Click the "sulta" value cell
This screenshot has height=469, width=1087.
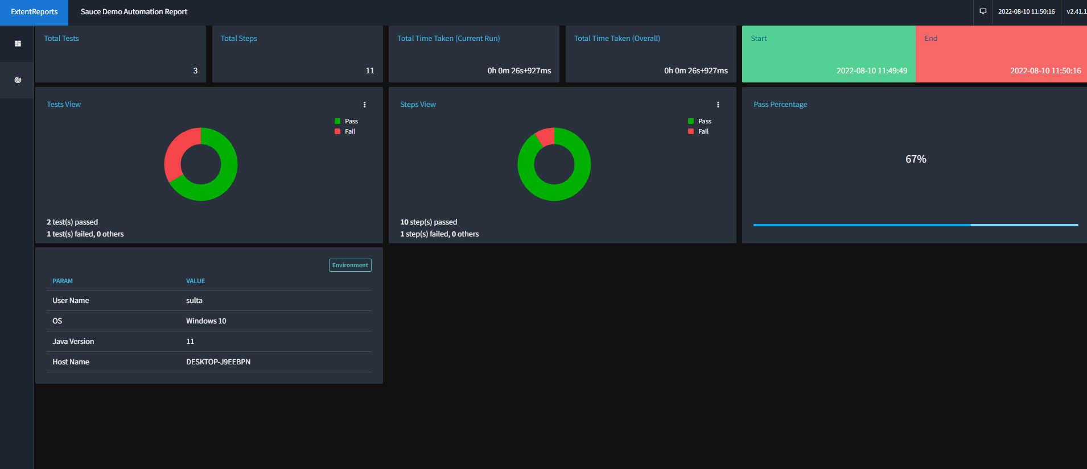(194, 301)
